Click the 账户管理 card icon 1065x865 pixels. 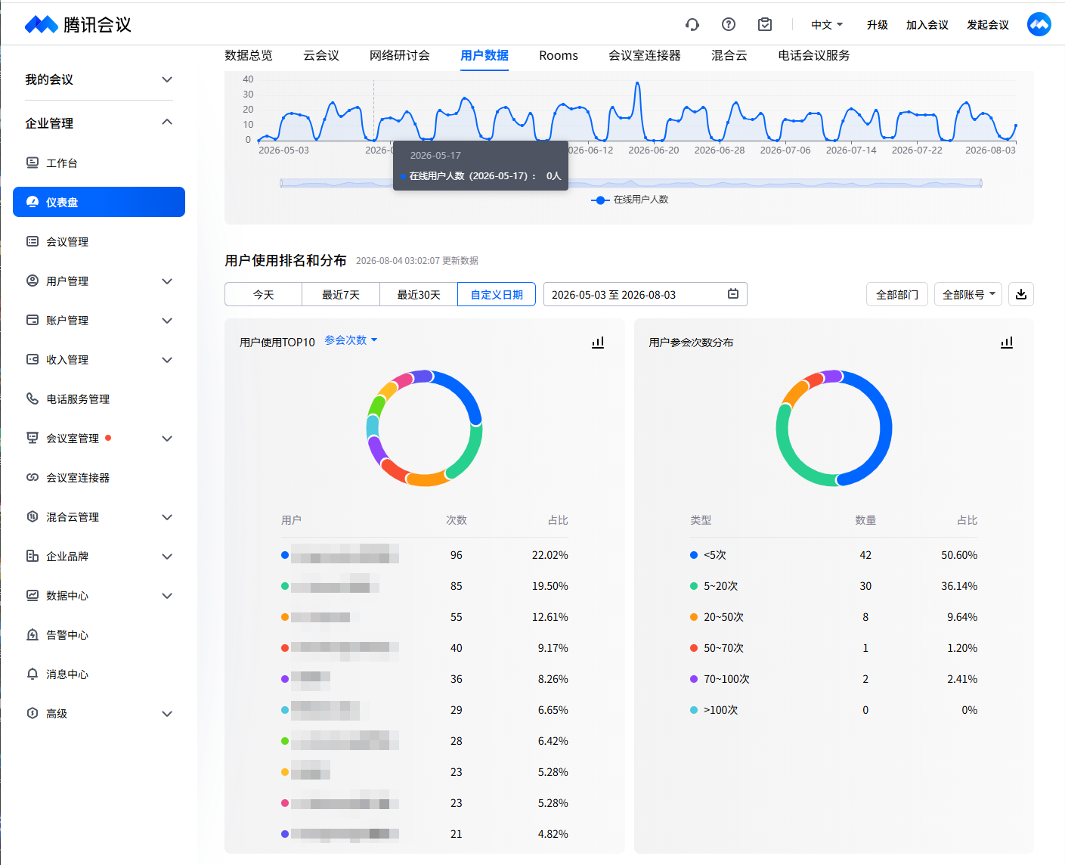coord(33,320)
